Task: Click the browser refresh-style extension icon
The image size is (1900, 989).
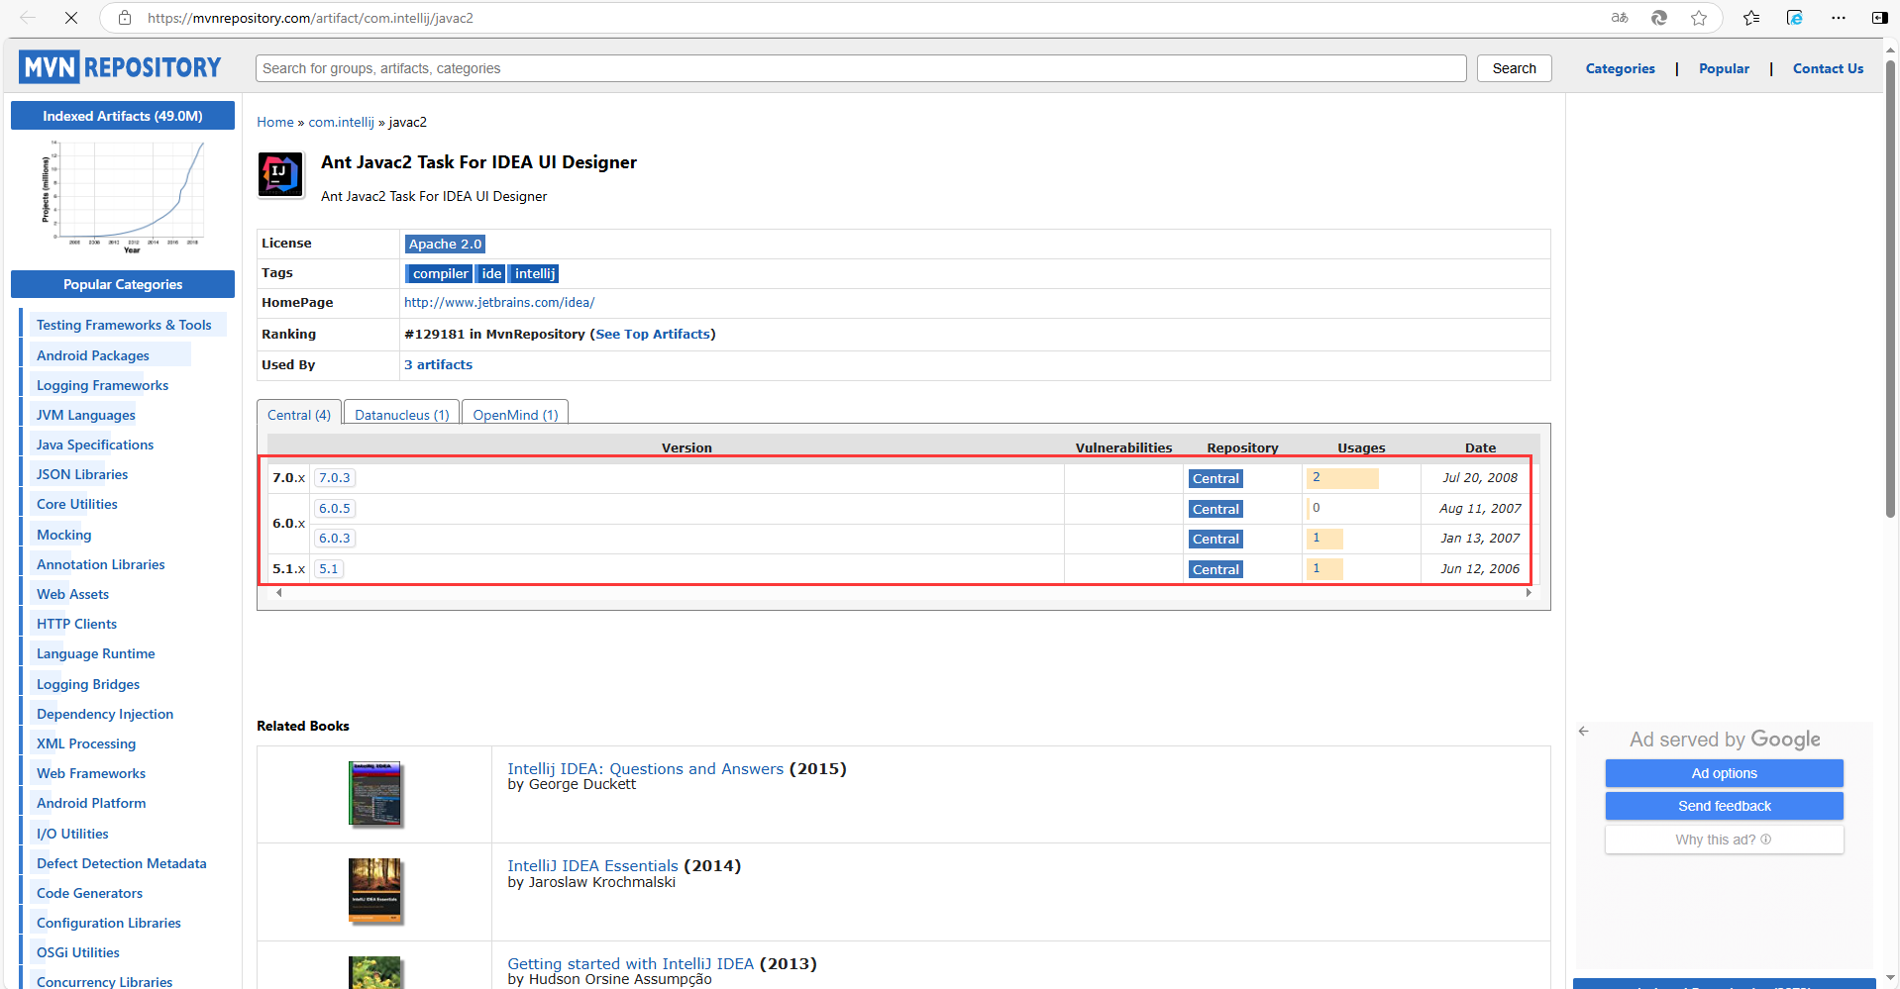Action: (1659, 18)
